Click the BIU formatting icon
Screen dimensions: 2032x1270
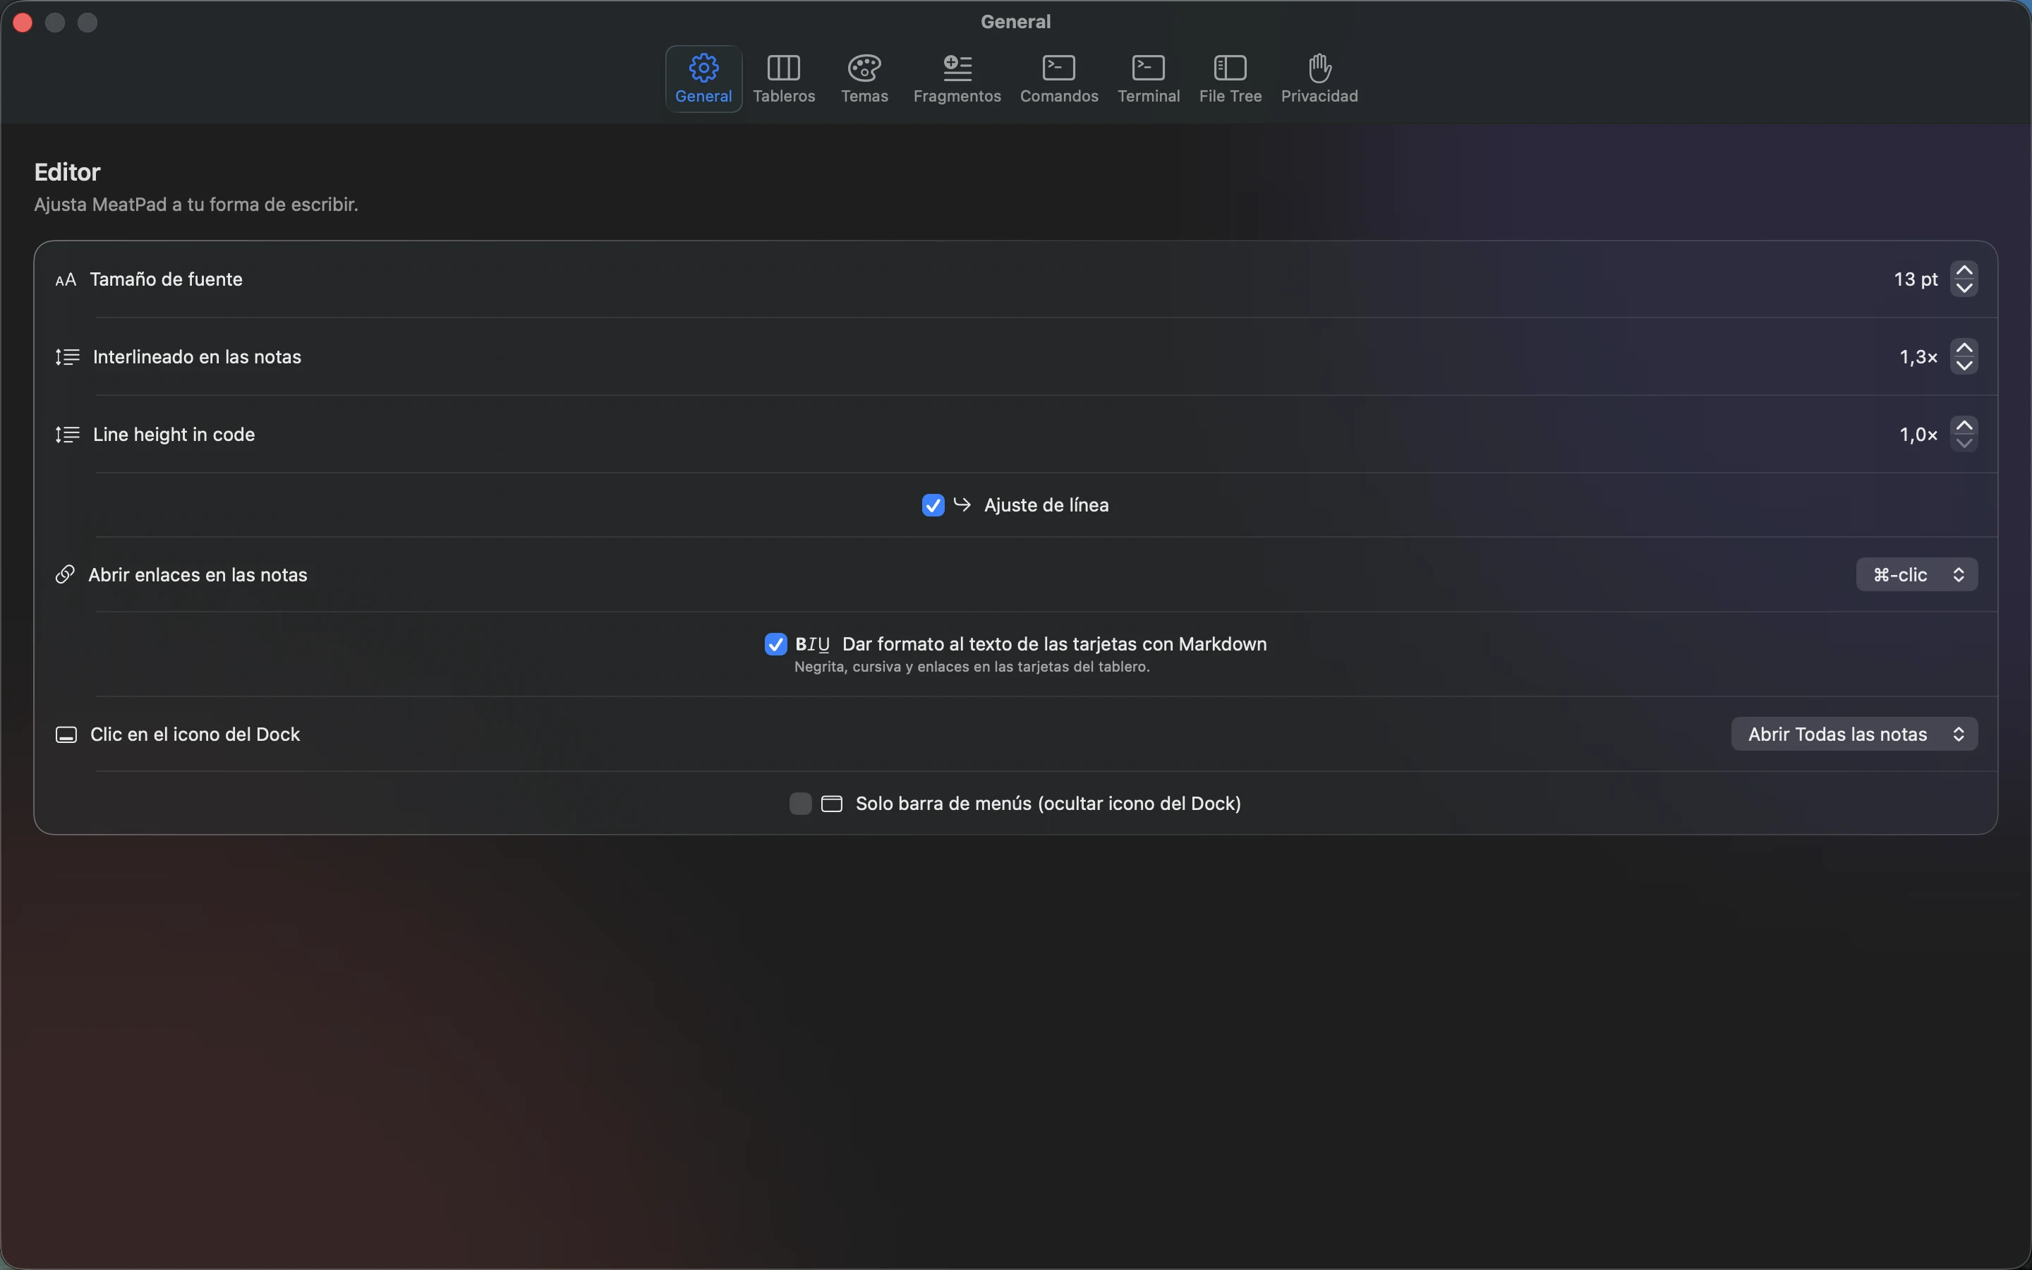(x=813, y=644)
